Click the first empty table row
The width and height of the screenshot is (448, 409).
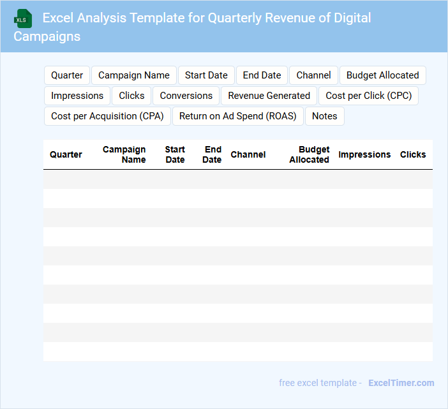(x=237, y=179)
